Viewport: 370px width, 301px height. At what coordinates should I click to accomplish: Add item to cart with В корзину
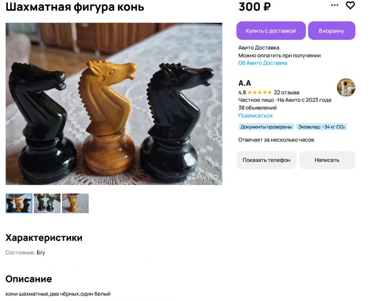[332, 31]
